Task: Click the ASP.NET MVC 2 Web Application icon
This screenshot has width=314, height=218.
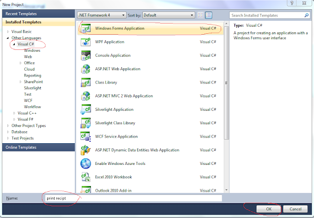Action: 86,96
